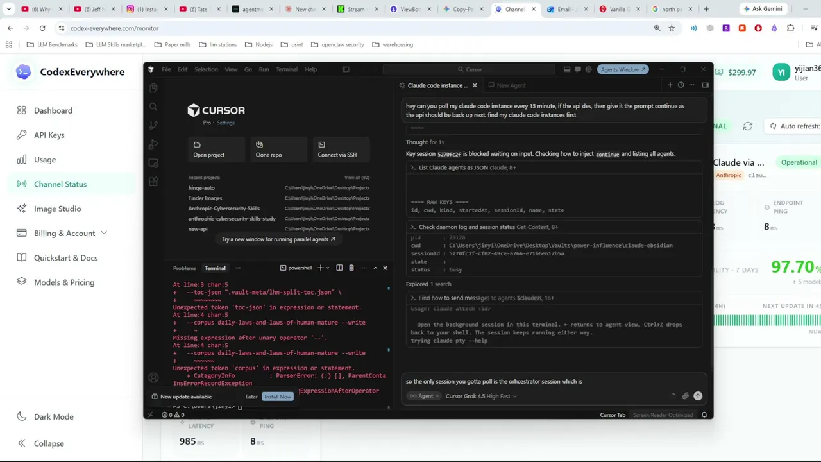Open Remote Explorer in Cursor activity bar

click(153, 163)
